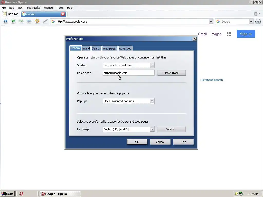Open the Bookmarks menu
This screenshot has height=197, width=263.
[33, 8]
